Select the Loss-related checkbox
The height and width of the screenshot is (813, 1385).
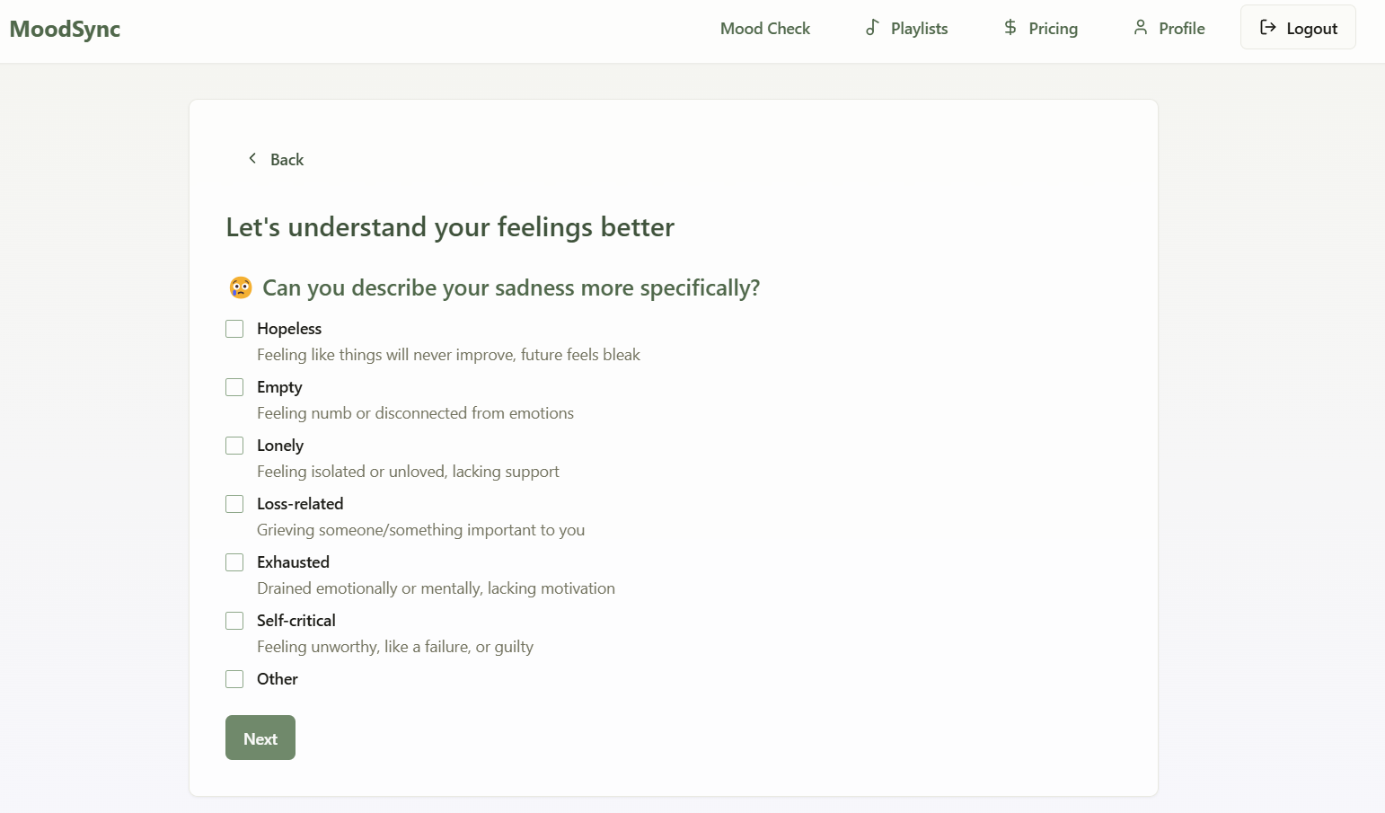234,504
